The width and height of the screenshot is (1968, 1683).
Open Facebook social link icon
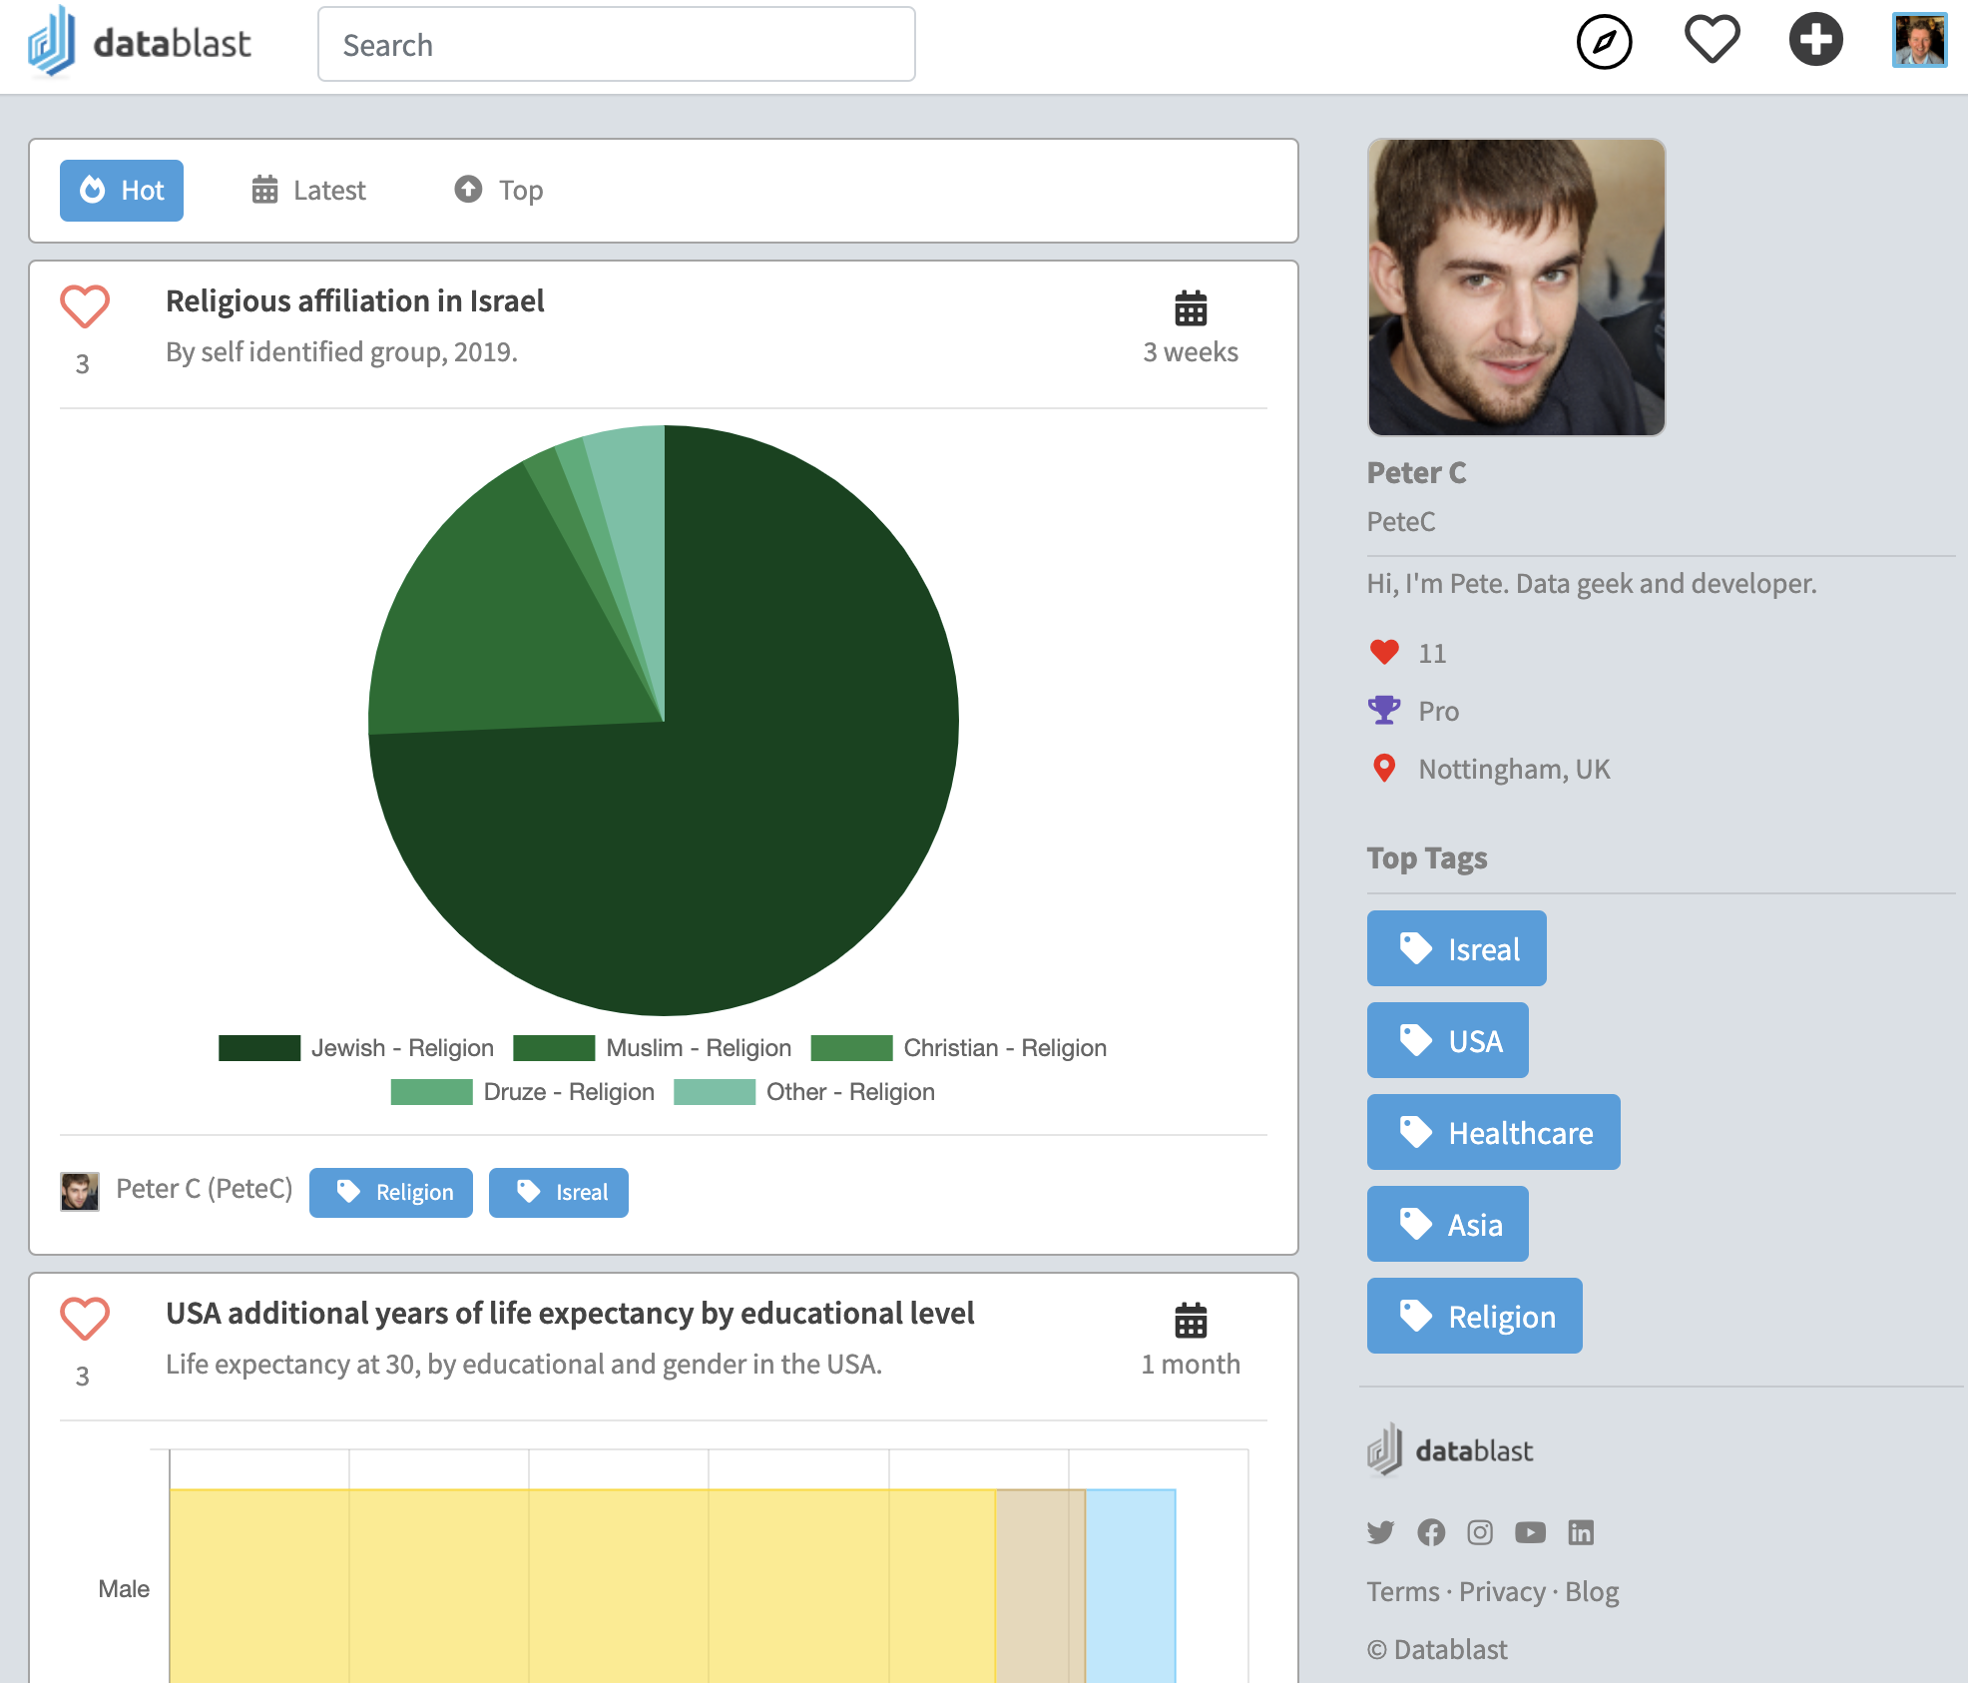1430,1532
